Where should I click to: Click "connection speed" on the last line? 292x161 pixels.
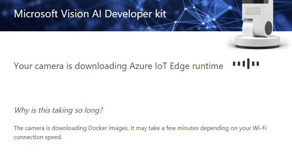[37, 137]
